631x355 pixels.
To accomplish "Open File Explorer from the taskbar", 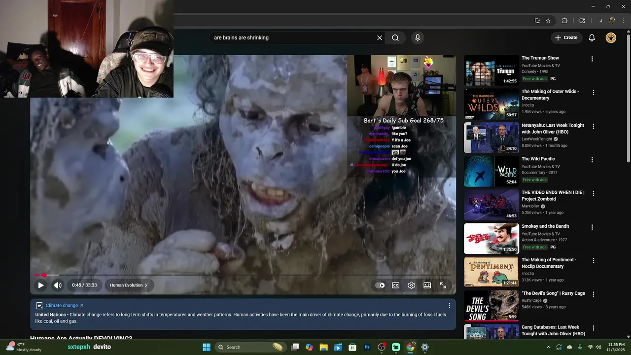I will coord(324,347).
